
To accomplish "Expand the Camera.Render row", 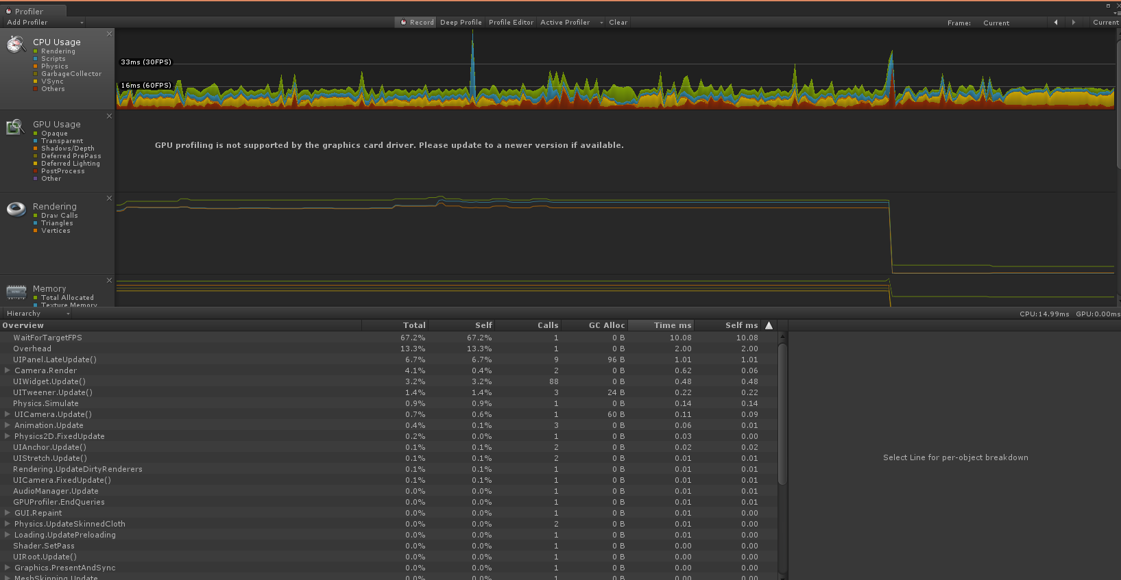I will (8, 370).
